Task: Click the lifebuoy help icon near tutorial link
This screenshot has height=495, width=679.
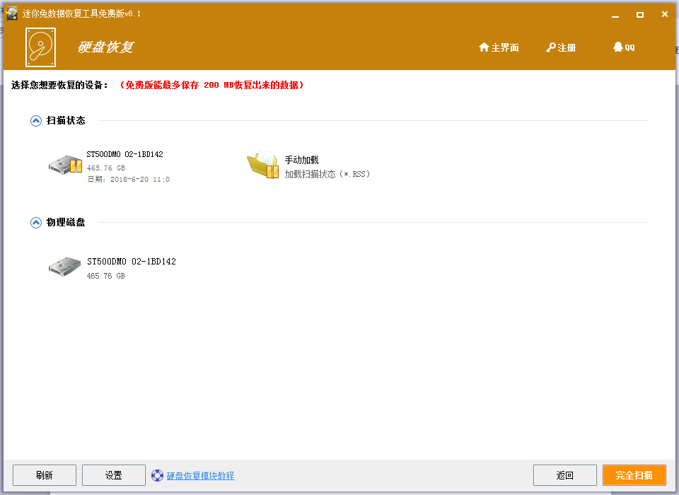Action: (x=157, y=475)
